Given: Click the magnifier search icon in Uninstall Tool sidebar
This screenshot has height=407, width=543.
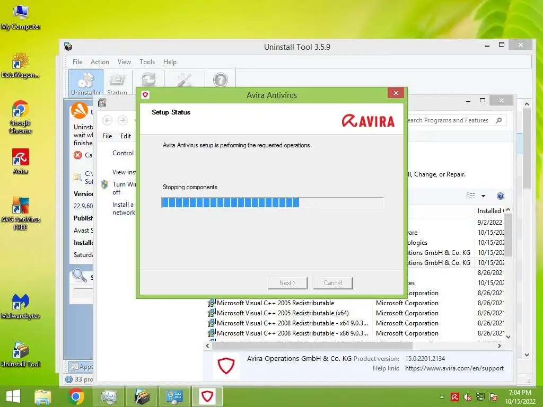Looking at the screenshot, I should click(80, 276).
